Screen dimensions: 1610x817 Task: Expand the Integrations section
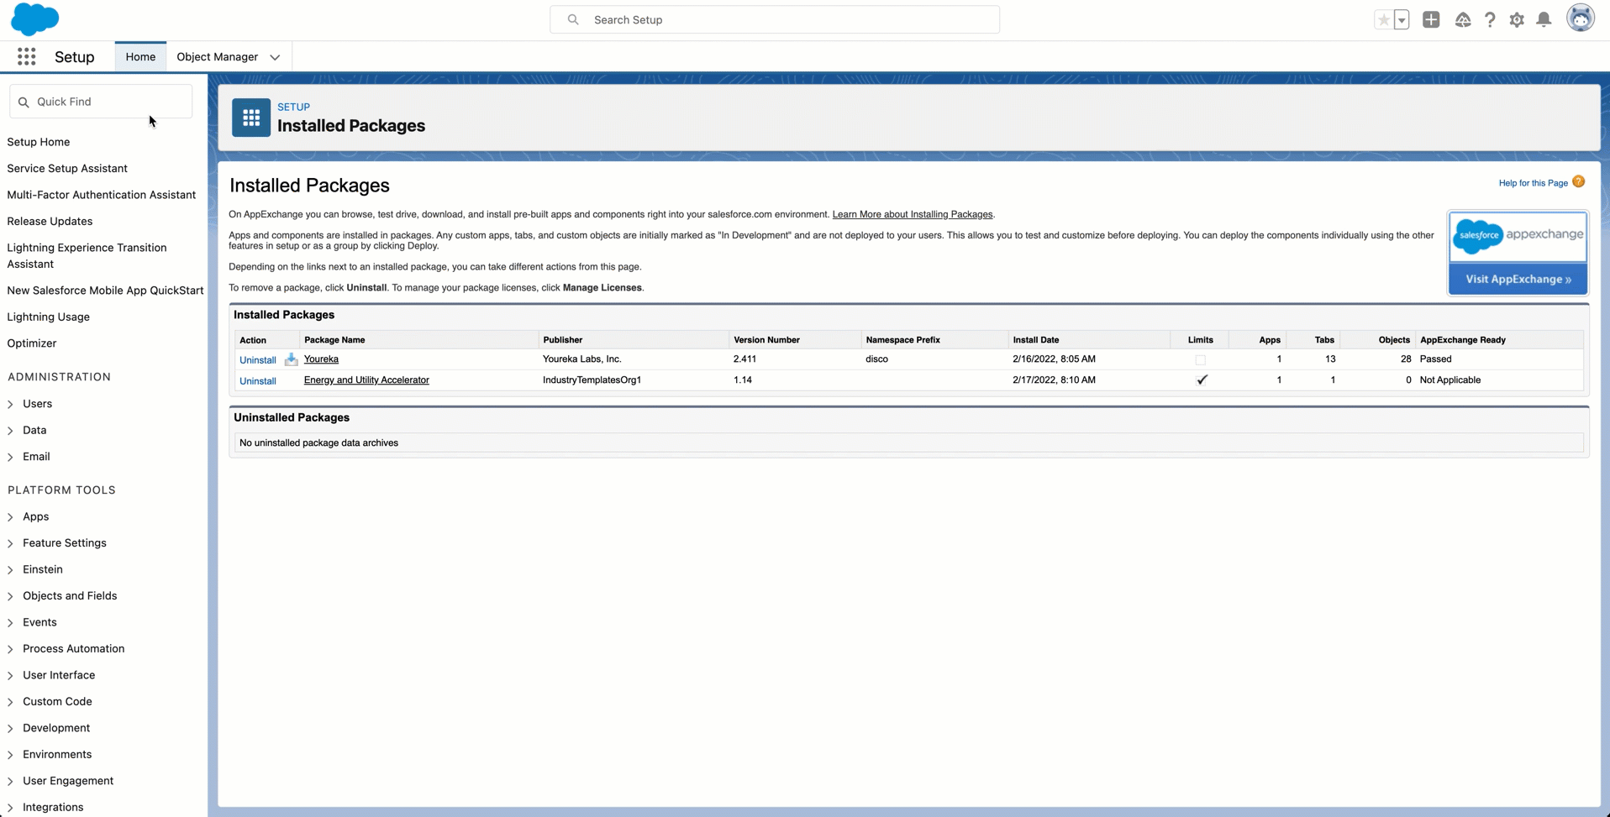tap(11, 808)
